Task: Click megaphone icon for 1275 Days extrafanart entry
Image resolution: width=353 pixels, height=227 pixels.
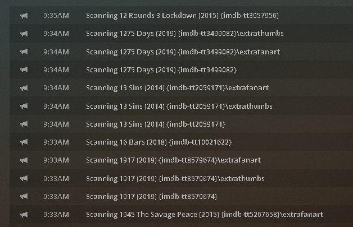Action: click(24, 52)
